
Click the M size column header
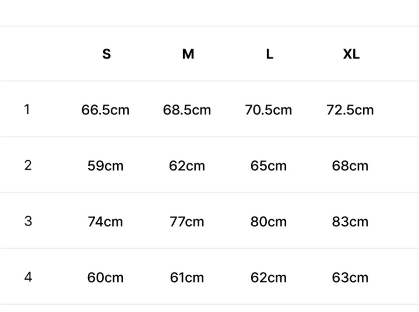[188, 54]
